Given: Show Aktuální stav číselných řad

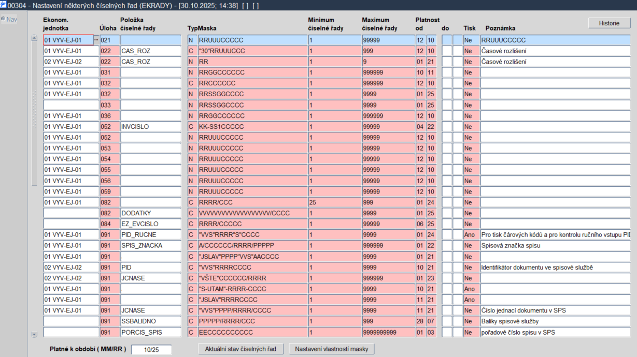Looking at the screenshot, I should (241, 349).
